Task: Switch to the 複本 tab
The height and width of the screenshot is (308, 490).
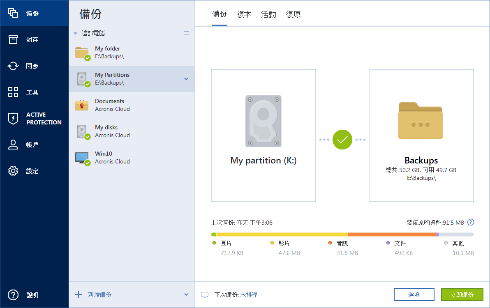Action: pos(244,14)
